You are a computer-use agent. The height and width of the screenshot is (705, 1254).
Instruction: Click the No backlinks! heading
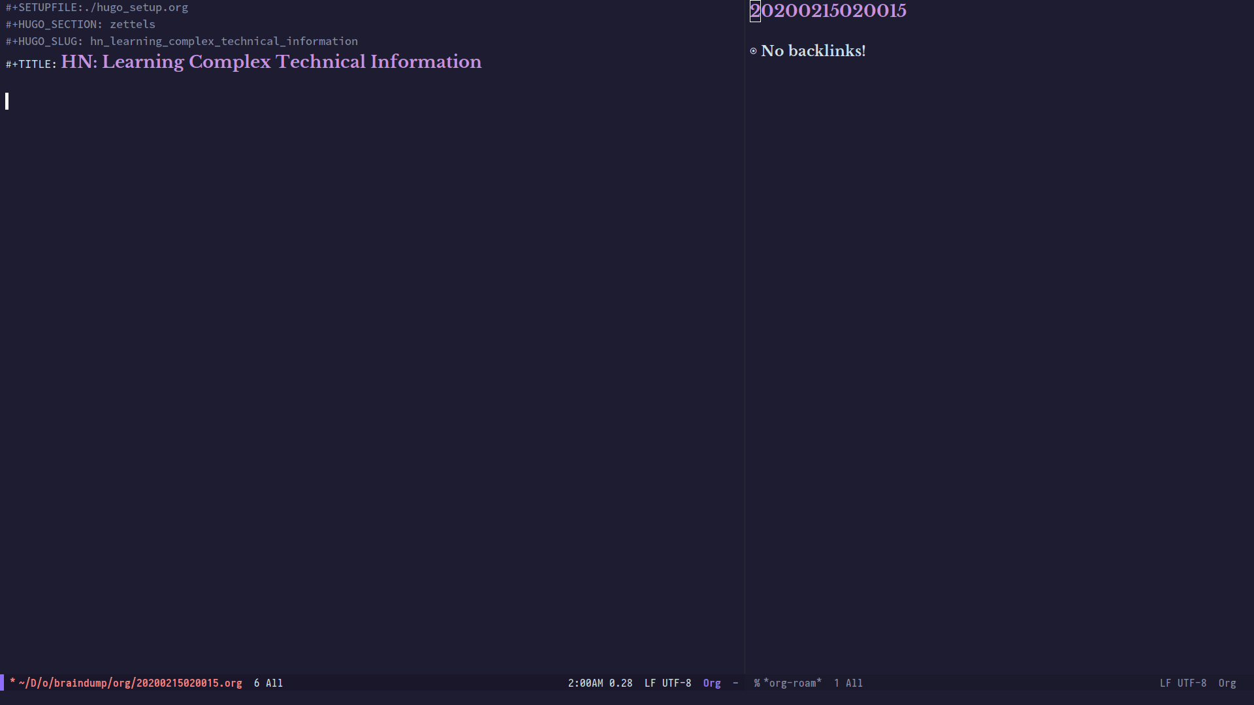(x=813, y=51)
